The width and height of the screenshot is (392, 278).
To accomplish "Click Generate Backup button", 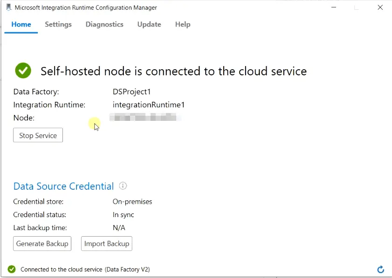I will (x=42, y=244).
